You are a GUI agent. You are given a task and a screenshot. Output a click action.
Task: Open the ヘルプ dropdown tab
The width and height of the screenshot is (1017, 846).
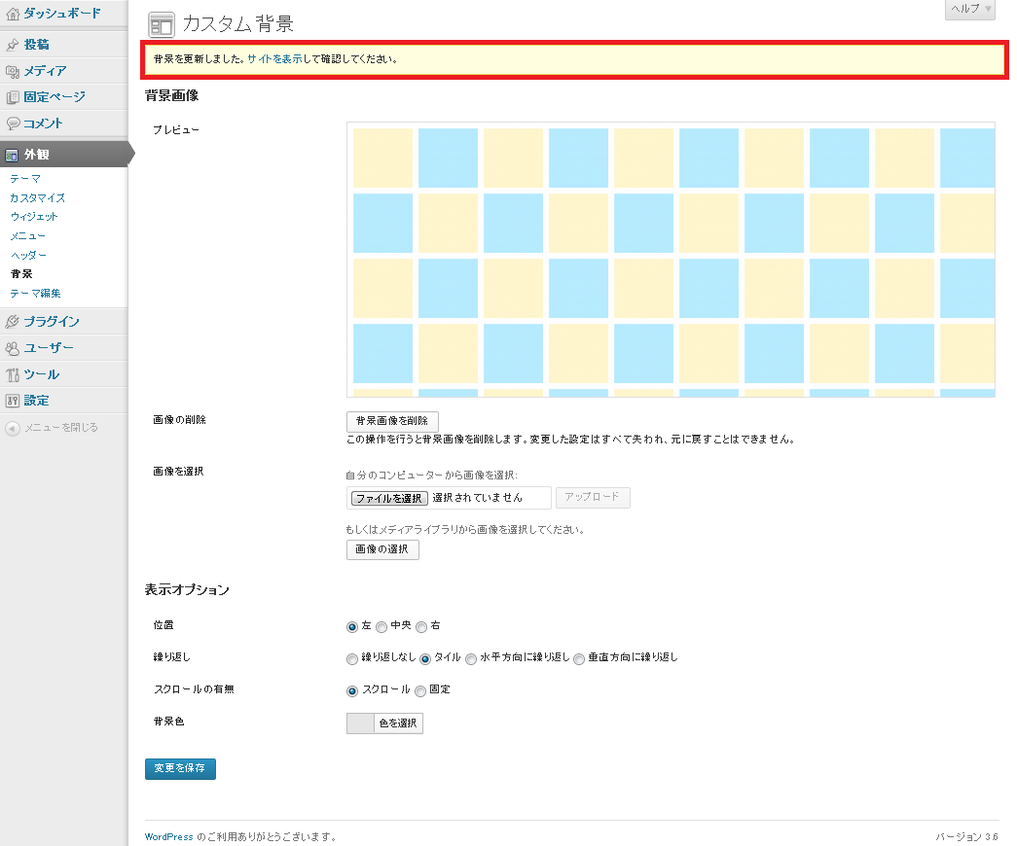(969, 9)
